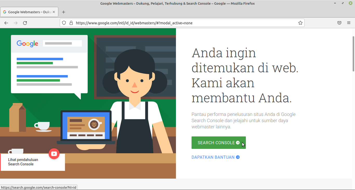Minimize the Firefox window
This screenshot has width=355, height=190.
(336, 3)
